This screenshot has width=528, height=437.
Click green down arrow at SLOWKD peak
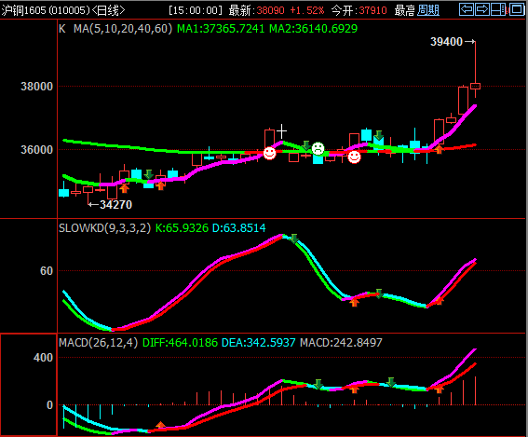point(294,239)
